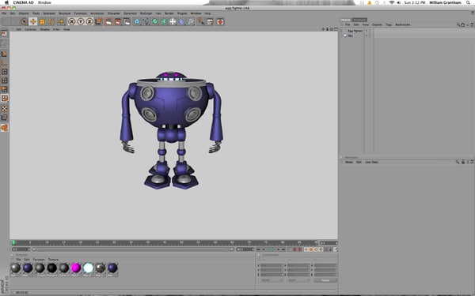Open the viewport Display menu

(x=45, y=29)
